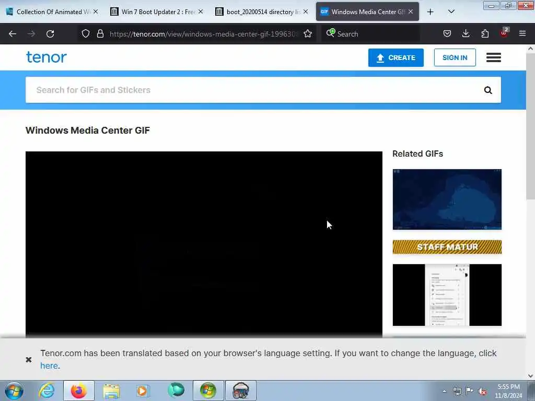Close the boot_20200514 directory tab
The width and height of the screenshot is (535, 401).
tap(306, 11)
